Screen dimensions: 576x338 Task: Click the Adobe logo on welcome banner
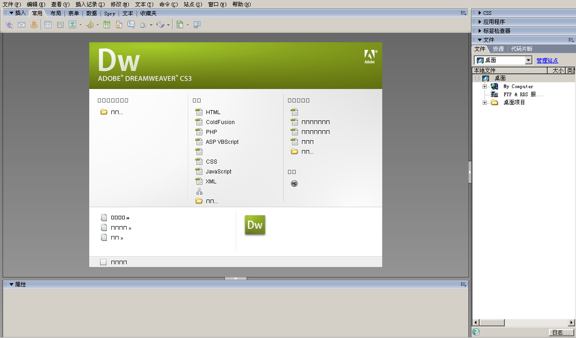[x=370, y=57]
